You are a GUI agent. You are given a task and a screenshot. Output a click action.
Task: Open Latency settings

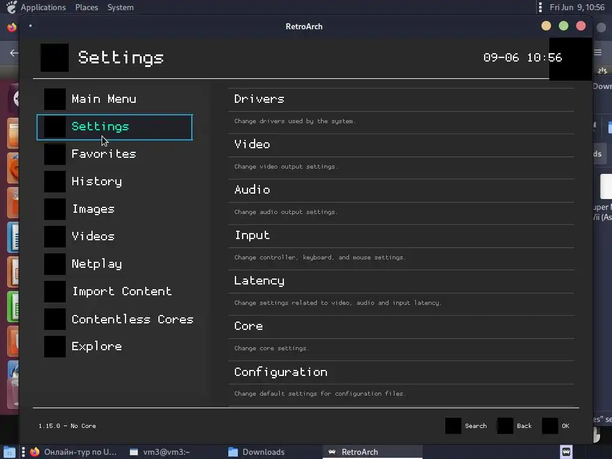coord(401,292)
